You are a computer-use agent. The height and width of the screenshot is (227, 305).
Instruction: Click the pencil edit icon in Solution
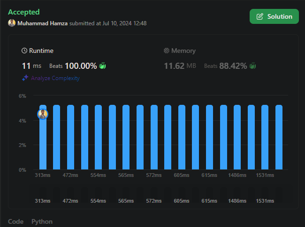pos(260,16)
